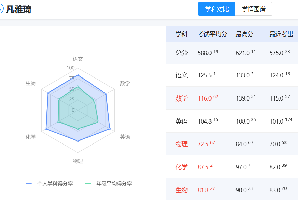Sort by 考试平均分 column header
The width and height of the screenshot is (298, 200).
point(213,34)
